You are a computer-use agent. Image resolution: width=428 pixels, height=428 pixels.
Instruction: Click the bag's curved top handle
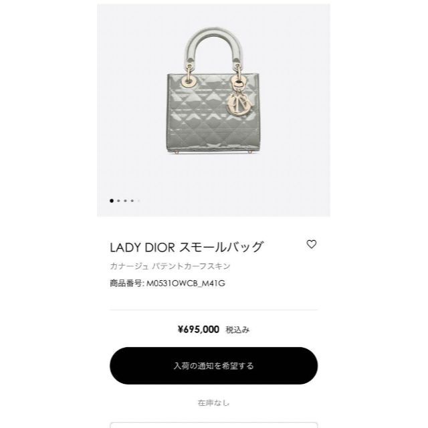click(214, 45)
